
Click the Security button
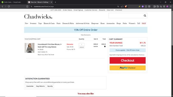[50, 86]
